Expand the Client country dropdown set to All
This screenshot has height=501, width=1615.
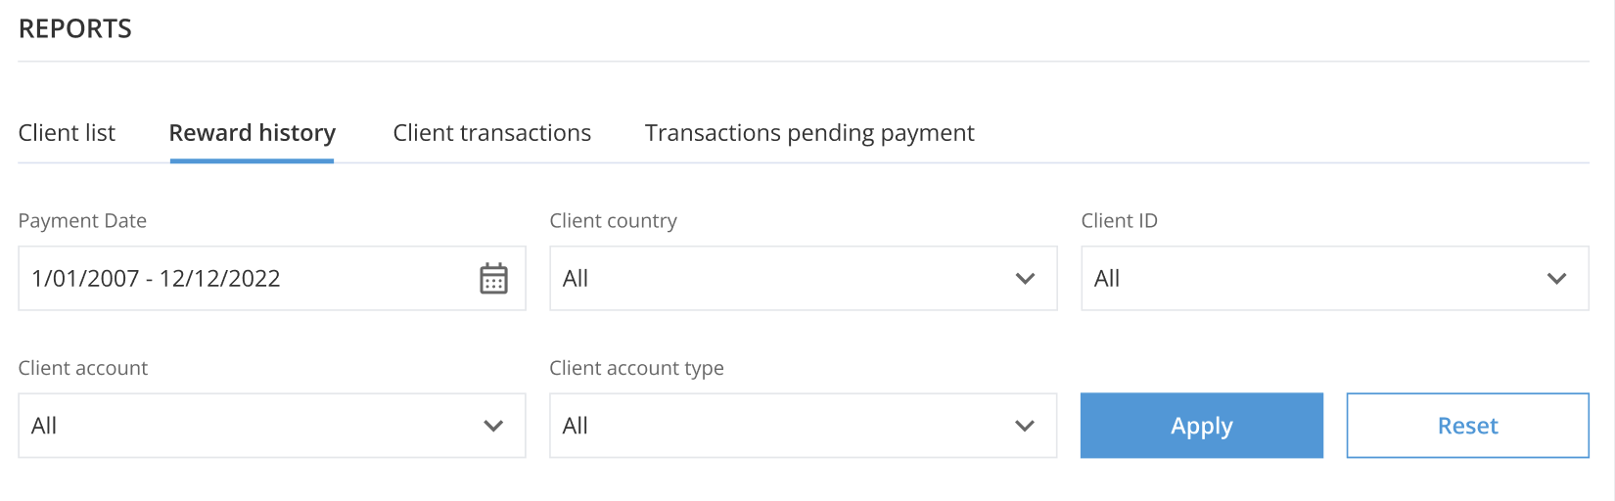click(804, 278)
